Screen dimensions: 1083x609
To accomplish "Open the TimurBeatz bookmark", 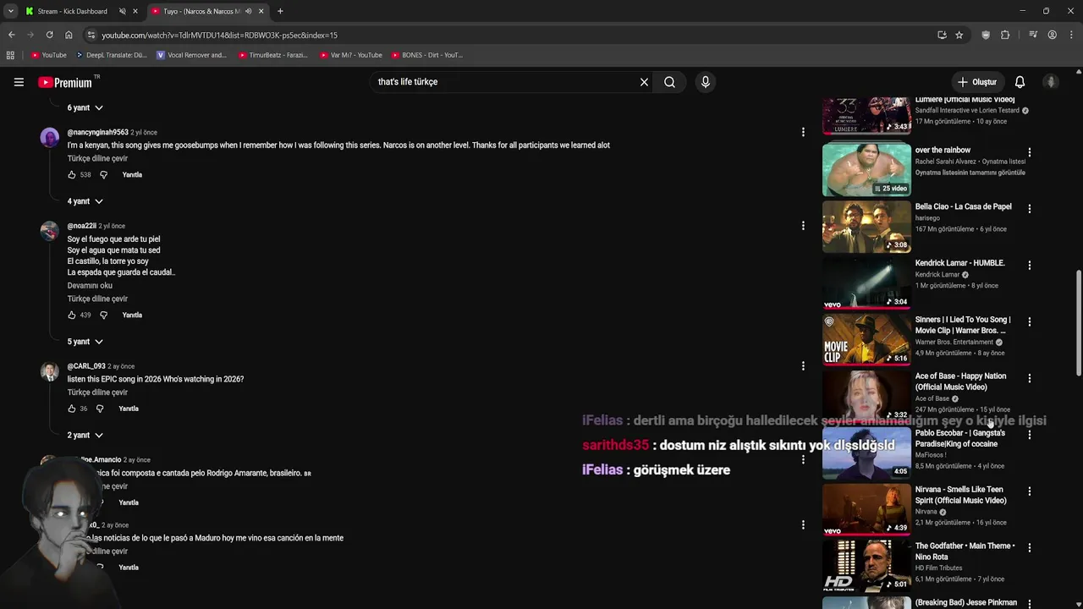I will tap(273, 55).
